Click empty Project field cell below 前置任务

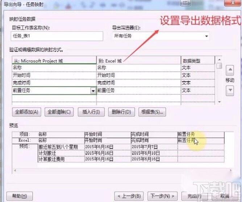point(54,98)
